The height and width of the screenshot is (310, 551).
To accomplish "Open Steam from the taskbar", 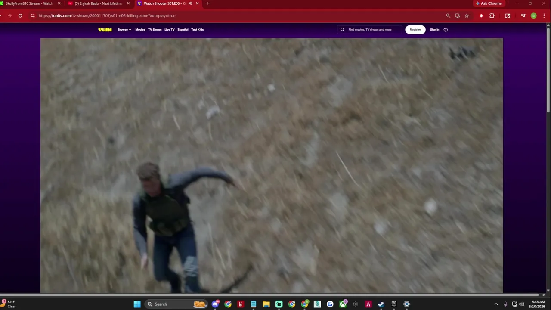I will click(x=381, y=304).
